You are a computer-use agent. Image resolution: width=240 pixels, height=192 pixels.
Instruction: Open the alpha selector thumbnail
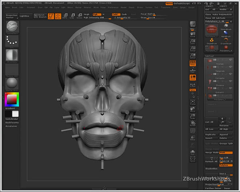12,56
